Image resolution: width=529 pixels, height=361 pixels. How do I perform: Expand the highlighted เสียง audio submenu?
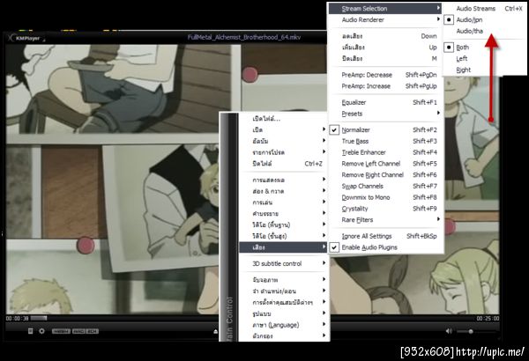[283, 247]
